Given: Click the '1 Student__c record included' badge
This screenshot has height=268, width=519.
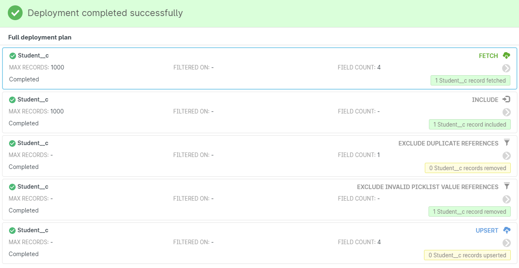Looking at the screenshot, I should pyautogui.click(x=469, y=125).
